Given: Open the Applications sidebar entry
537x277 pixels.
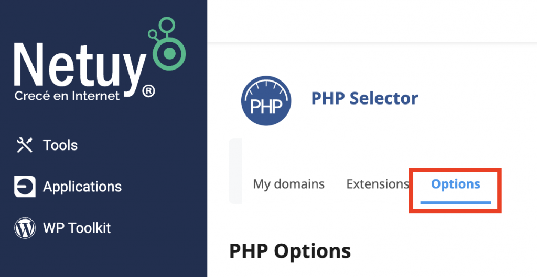Looking at the screenshot, I should pos(82,187).
